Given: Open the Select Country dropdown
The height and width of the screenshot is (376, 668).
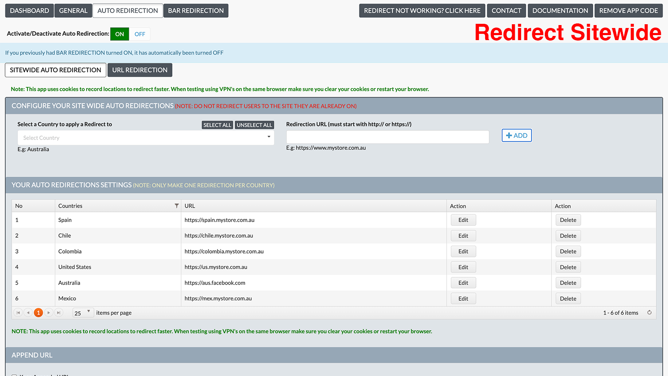Looking at the screenshot, I should pyautogui.click(x=145, y=137).
